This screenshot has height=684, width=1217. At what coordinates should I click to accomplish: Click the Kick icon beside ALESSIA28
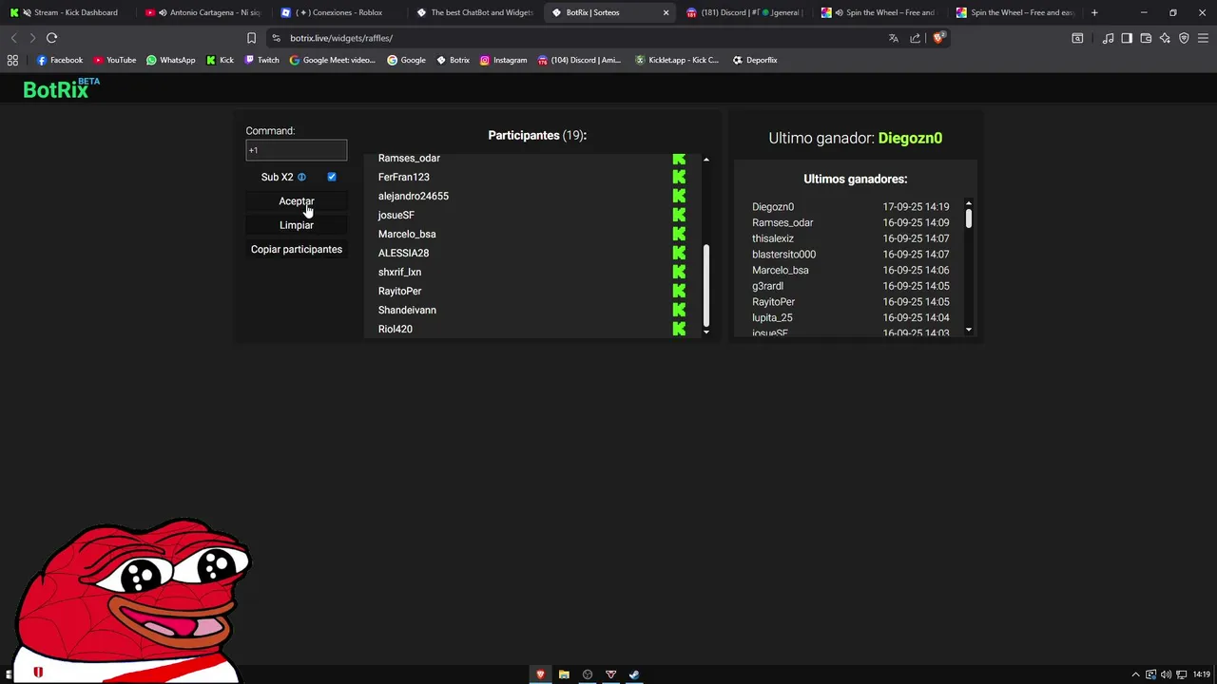point(679,253)
